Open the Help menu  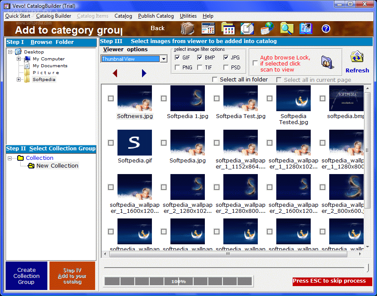point(208,16)
